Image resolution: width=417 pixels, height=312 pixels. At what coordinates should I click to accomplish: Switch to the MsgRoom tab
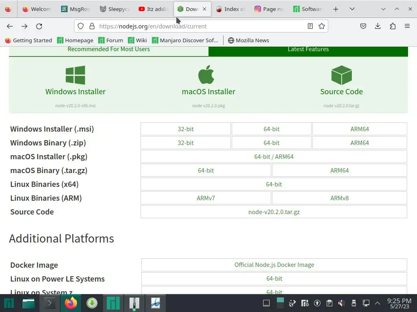click(x=75, y=9)
